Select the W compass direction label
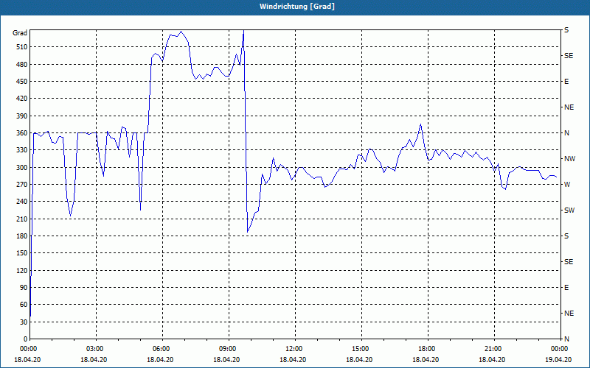Viewport: 590px width, 368px height. [x=567, y=185]
